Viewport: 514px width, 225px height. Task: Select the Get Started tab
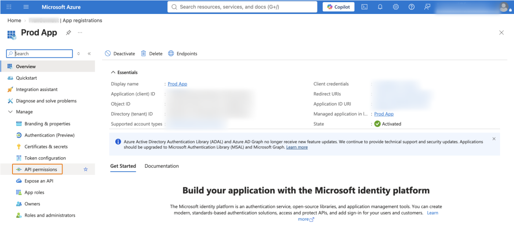(x=123, y=166)
